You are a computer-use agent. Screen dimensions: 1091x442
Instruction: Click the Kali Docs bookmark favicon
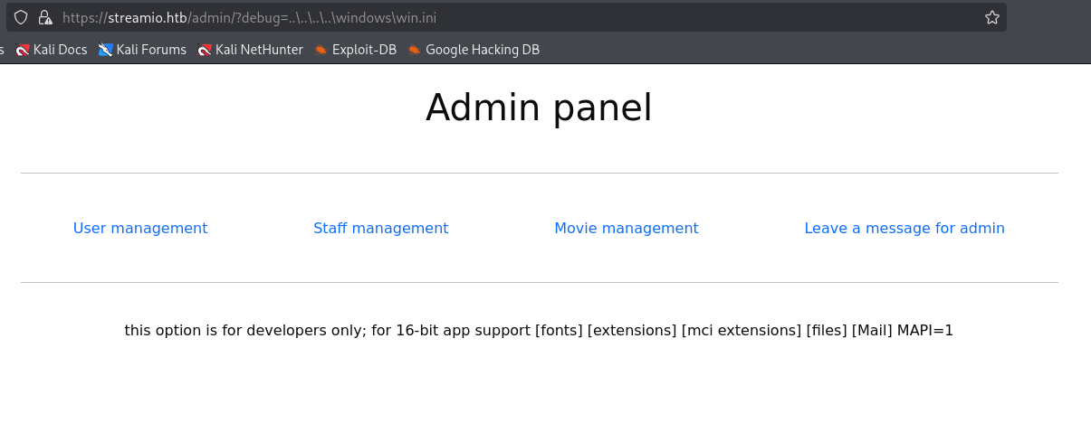pos(23,50)
